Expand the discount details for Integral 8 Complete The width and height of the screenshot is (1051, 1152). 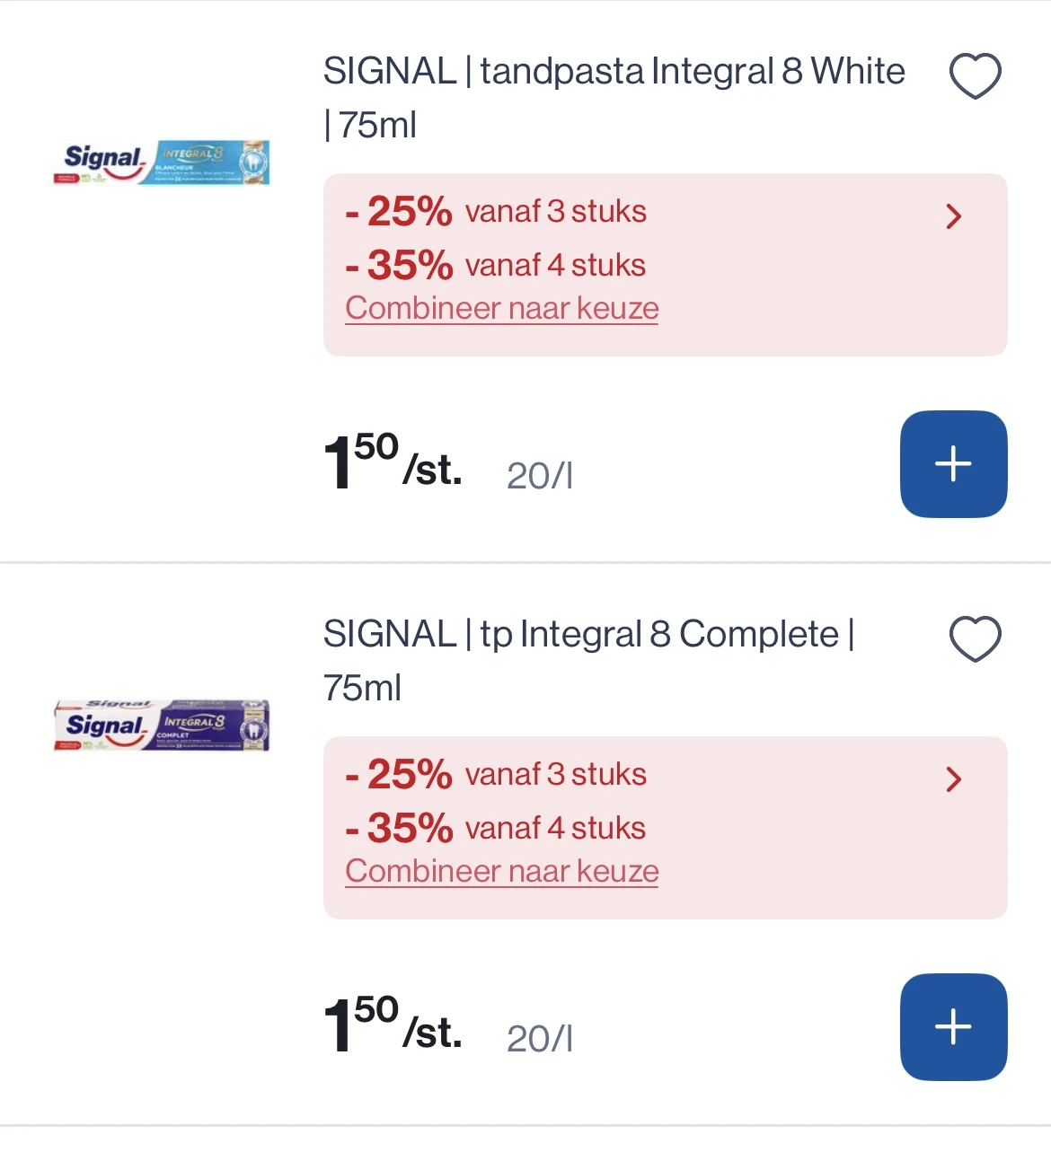click(x=954, y=779)
